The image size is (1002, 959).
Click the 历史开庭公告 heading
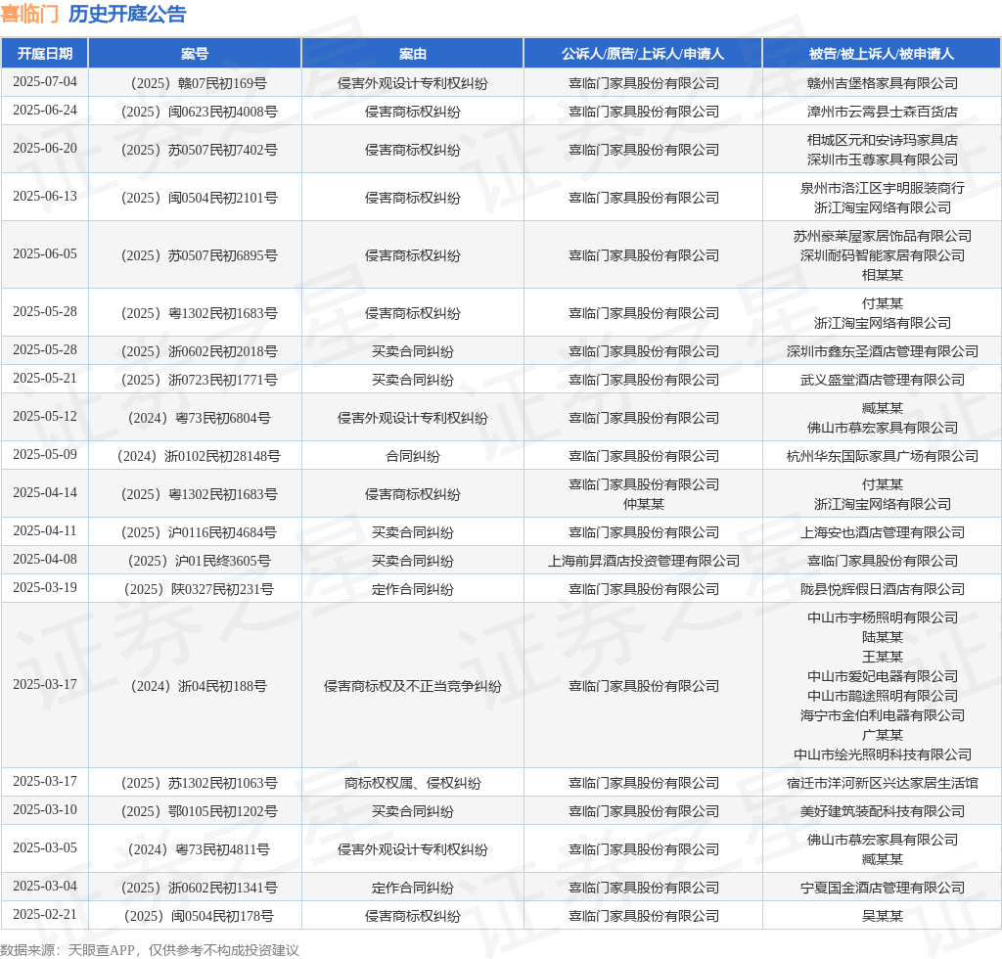pyautogui.click(x=127, y=14)
